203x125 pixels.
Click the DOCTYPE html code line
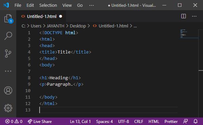click(x=59, y=33)
